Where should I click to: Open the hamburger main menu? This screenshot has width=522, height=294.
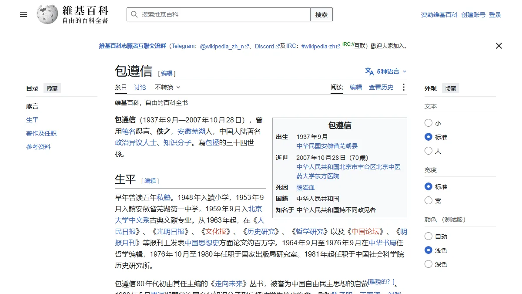tap(23, 14)
